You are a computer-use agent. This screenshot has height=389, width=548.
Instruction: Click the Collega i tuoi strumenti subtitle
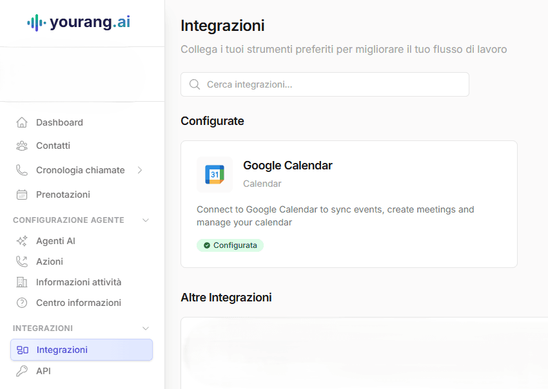pos(344,49)
